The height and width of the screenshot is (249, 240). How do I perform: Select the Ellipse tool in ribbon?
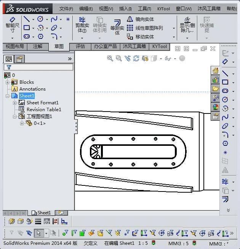54,28
